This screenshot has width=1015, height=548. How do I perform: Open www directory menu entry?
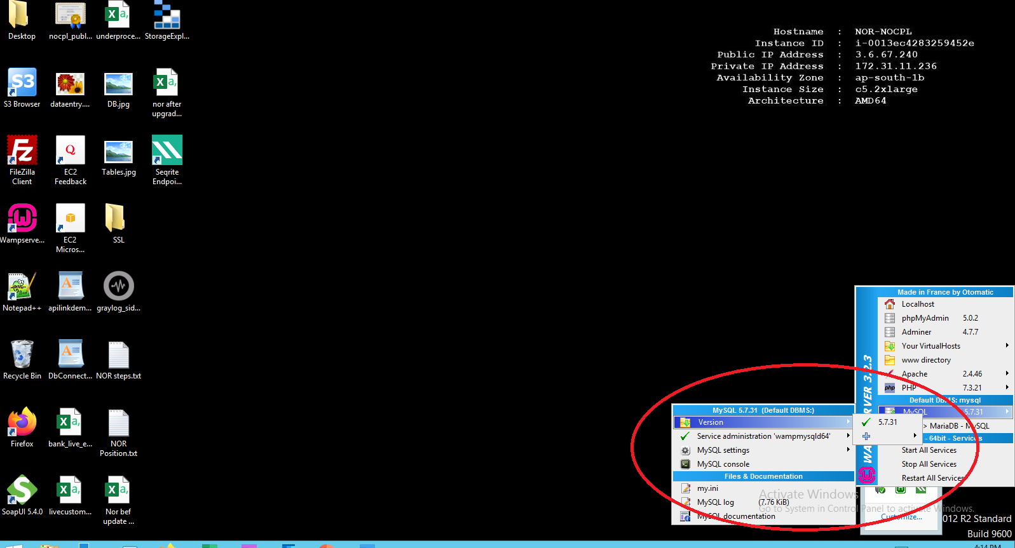pyautogui.click(x=945, y=360)
